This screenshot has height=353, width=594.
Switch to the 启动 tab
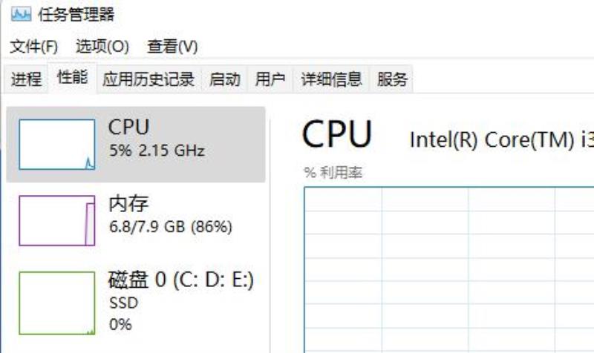pos(225,79)
